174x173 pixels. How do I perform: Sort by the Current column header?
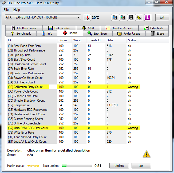point(64,40)
